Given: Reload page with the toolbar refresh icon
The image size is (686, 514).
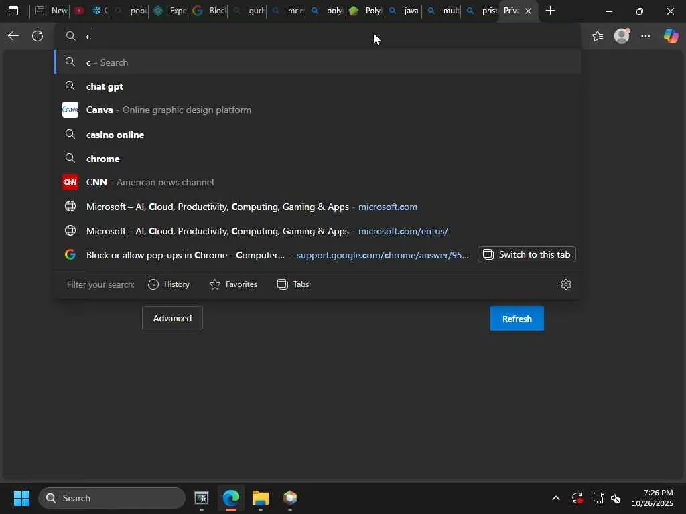Looking at the screenshot, I should point(38,36).
